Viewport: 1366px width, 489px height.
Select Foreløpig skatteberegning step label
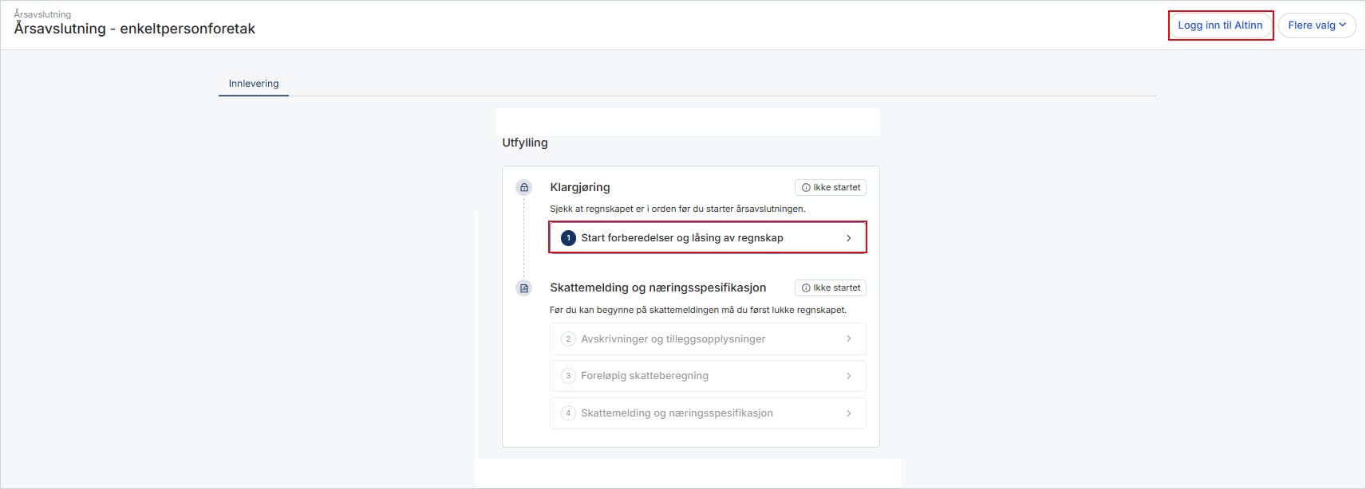(644, 376)
